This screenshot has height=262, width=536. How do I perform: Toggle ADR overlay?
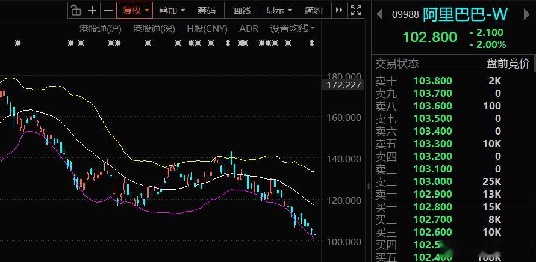[x=249, y=29]
